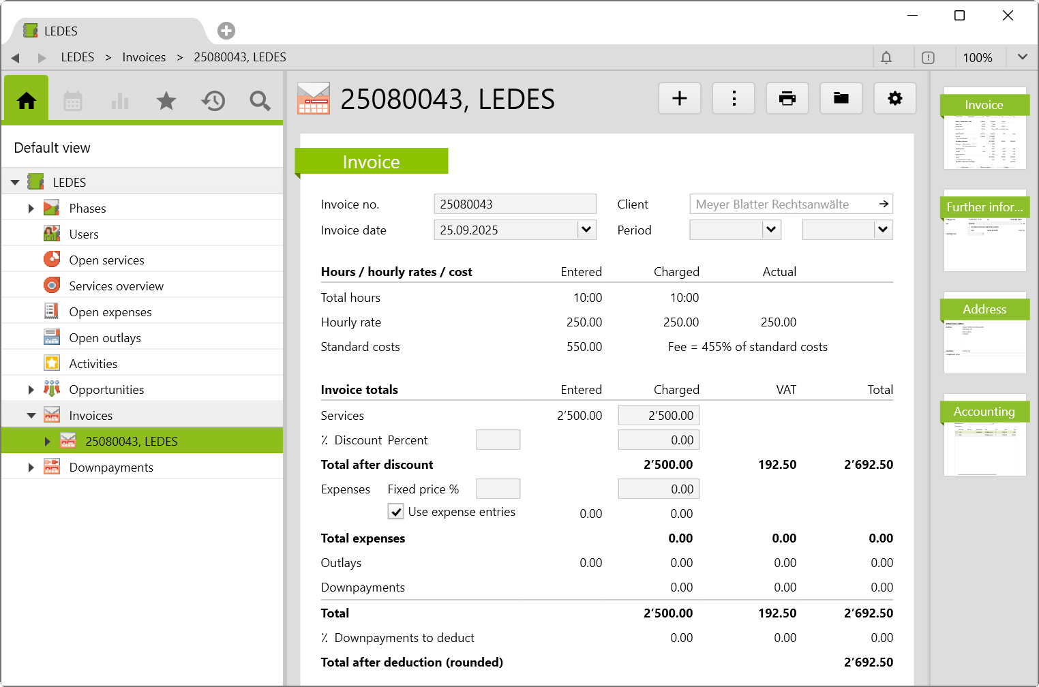Expand the Downpayments tree node
This screenshot has width=1039, height=687.
click(x=31, y=468)
